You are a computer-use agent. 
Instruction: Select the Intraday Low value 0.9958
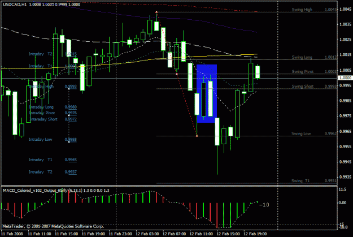[71, 140]
